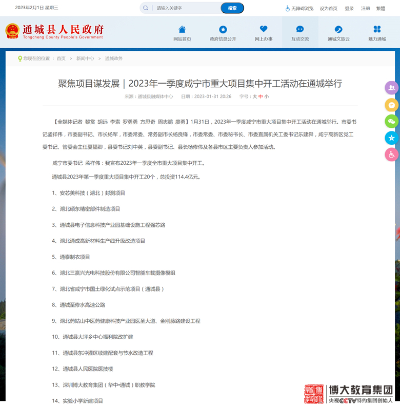Image resolution: width=400 pixels, height=407 pixels.
Task: Open 政府信息公开 menu item
Action: (223, 39)
